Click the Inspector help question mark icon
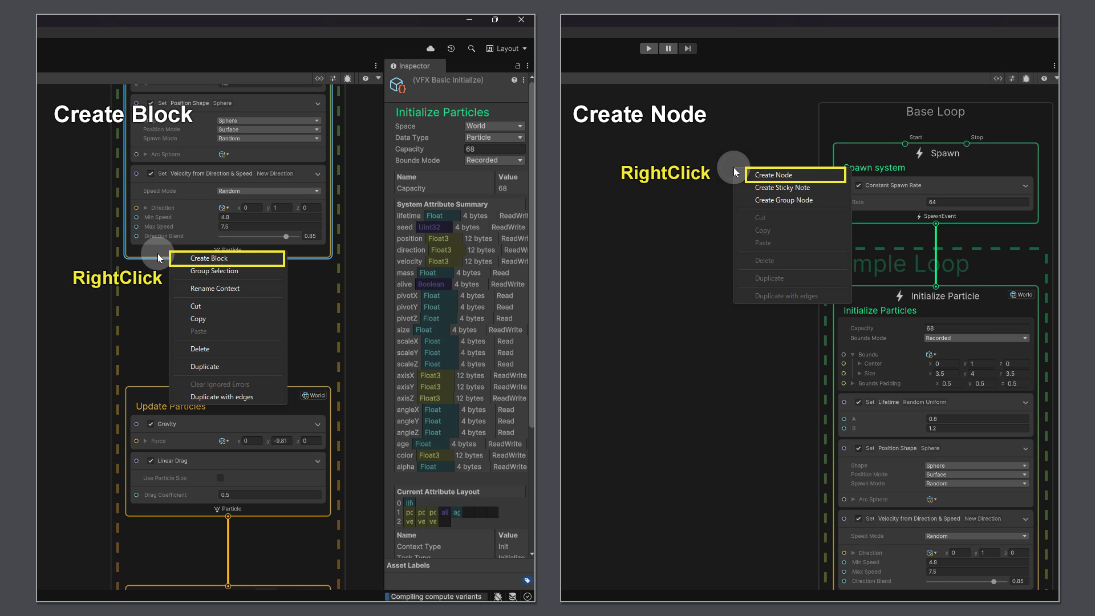 514,80
